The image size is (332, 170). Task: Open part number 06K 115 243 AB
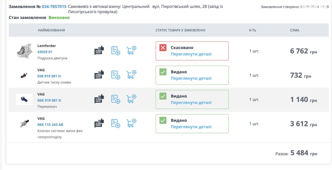(50, 124)
